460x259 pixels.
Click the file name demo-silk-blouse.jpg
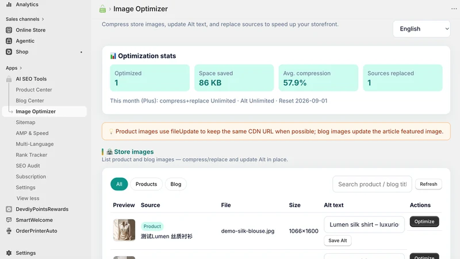coord(248,231)
